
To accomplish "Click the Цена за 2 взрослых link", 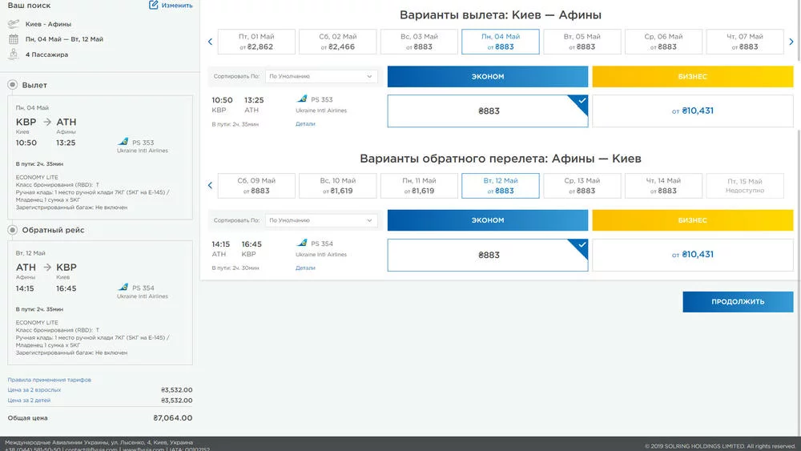I will coord(34,389).
